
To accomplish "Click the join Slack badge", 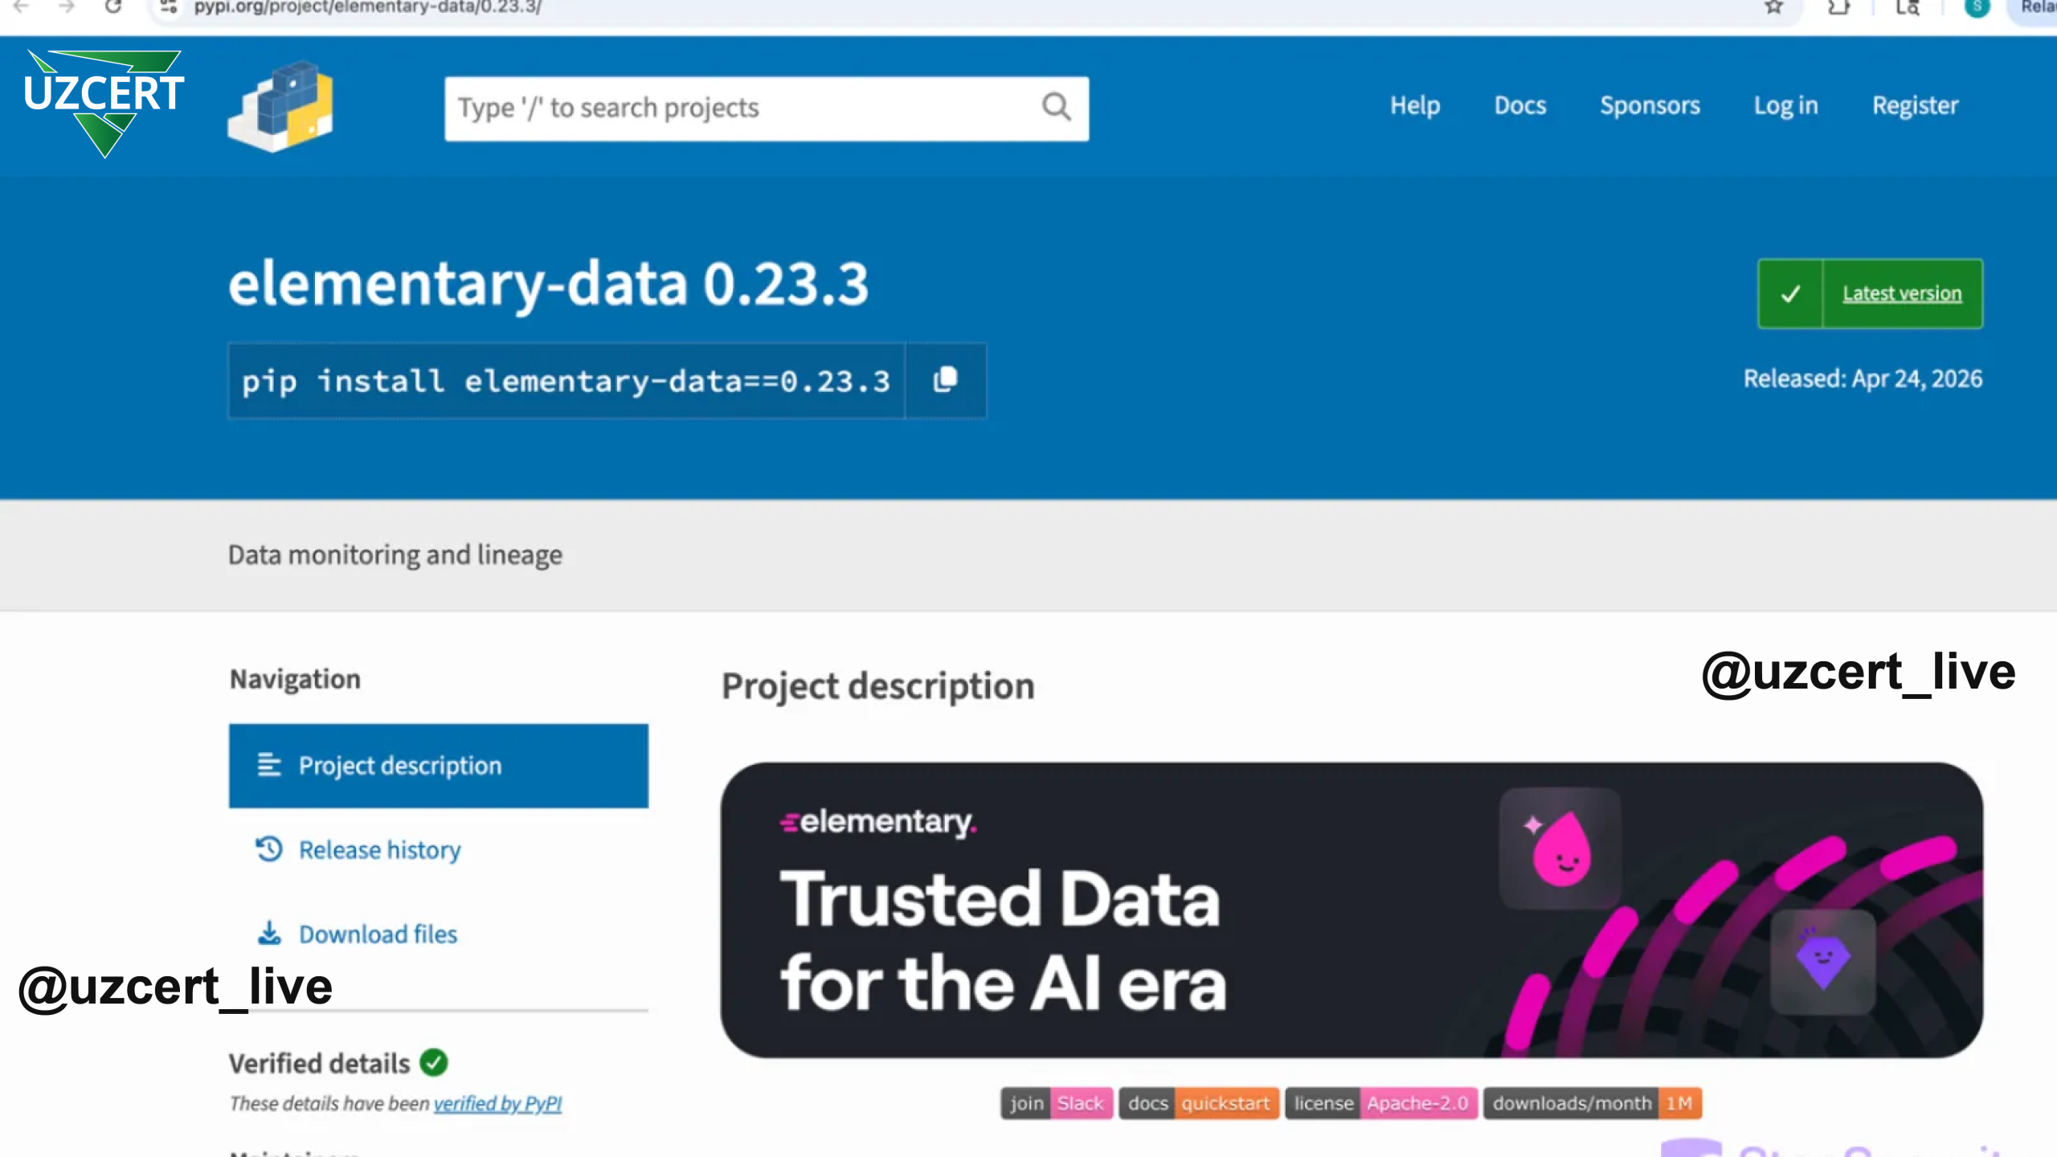I will click(x=1056, y=1103).
